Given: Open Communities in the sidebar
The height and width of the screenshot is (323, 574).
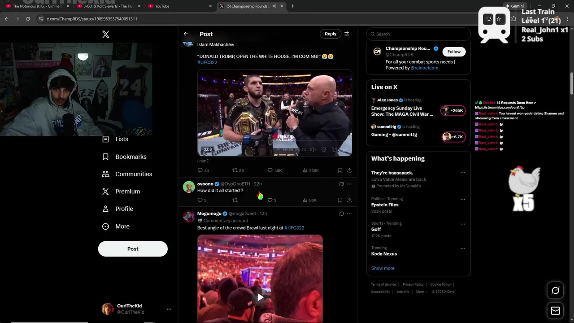Looking at the screenshot, I should 127,174.
